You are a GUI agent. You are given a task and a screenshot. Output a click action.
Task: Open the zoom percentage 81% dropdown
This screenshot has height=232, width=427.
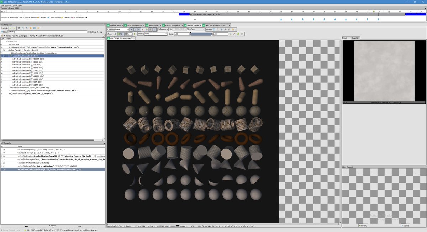click(128, 34)
